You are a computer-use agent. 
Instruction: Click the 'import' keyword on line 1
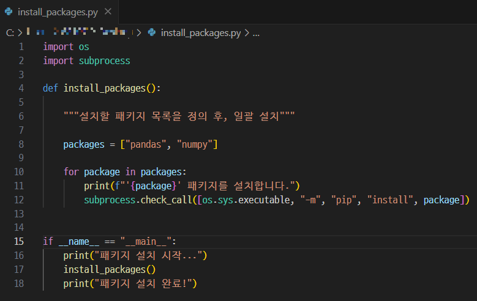58,47
